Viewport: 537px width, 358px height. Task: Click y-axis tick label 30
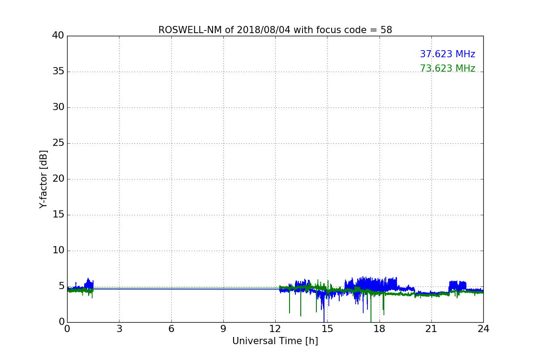58,107
